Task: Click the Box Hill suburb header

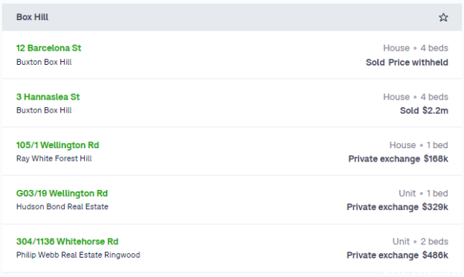Action: (32, 17)
